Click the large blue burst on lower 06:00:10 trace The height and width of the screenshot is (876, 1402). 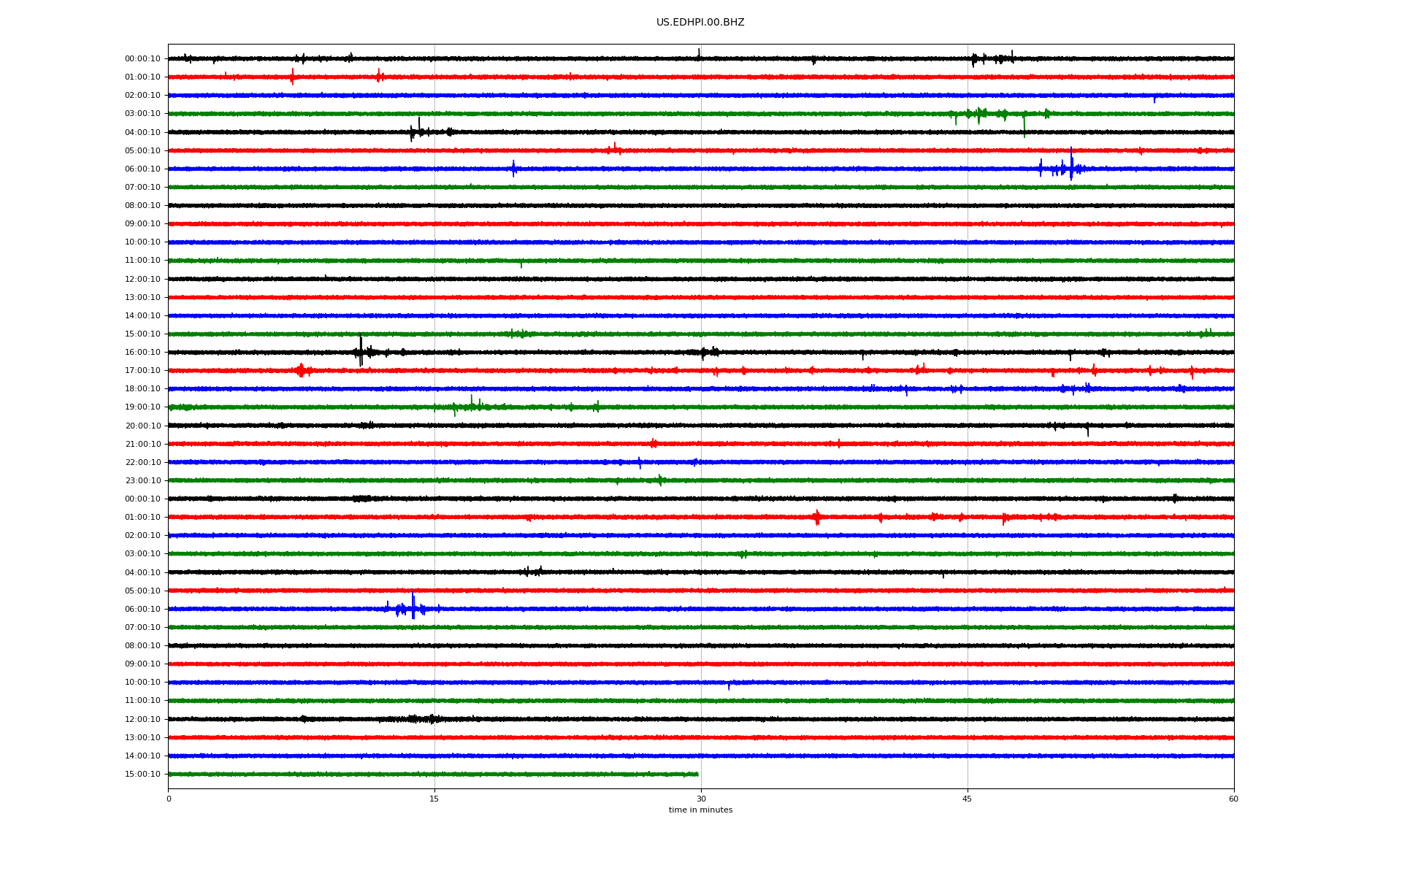point(413,607)
